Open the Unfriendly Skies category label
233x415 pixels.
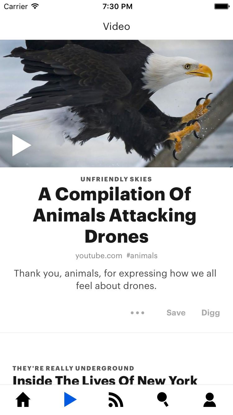[116, 179]
